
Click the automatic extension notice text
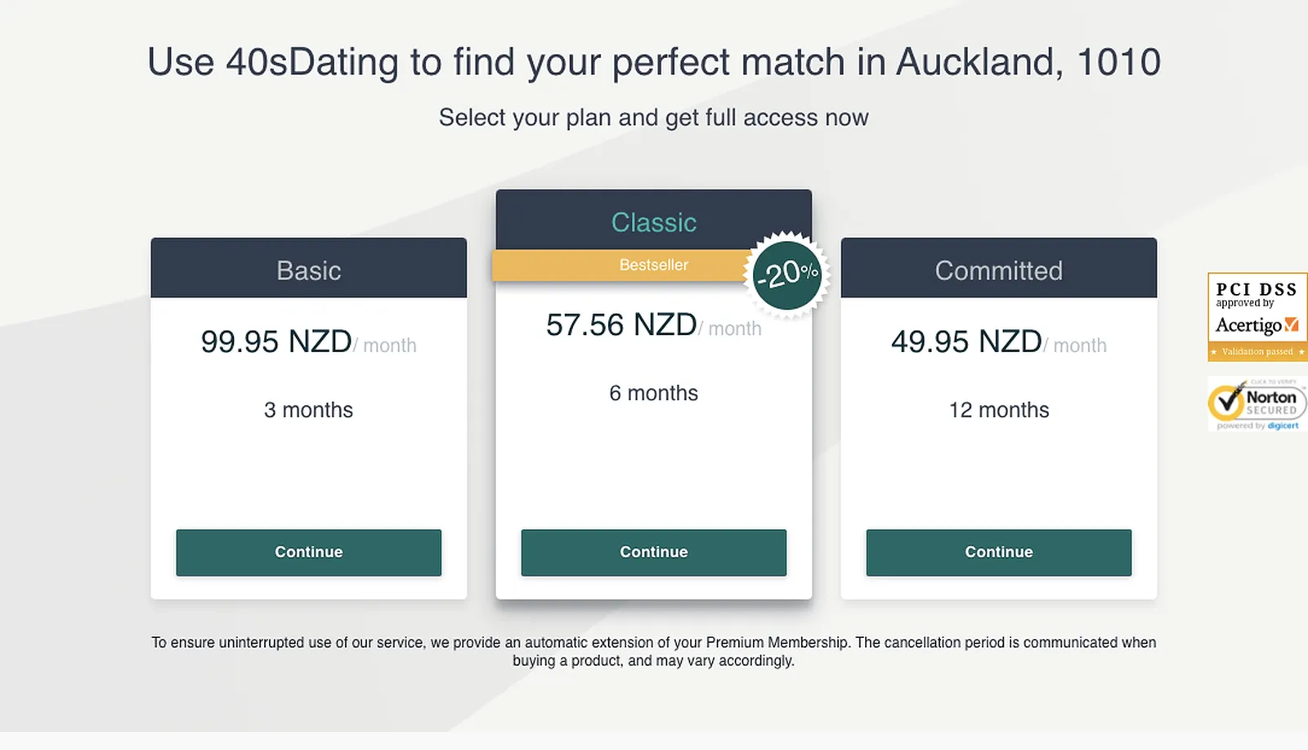pos(654,651)
